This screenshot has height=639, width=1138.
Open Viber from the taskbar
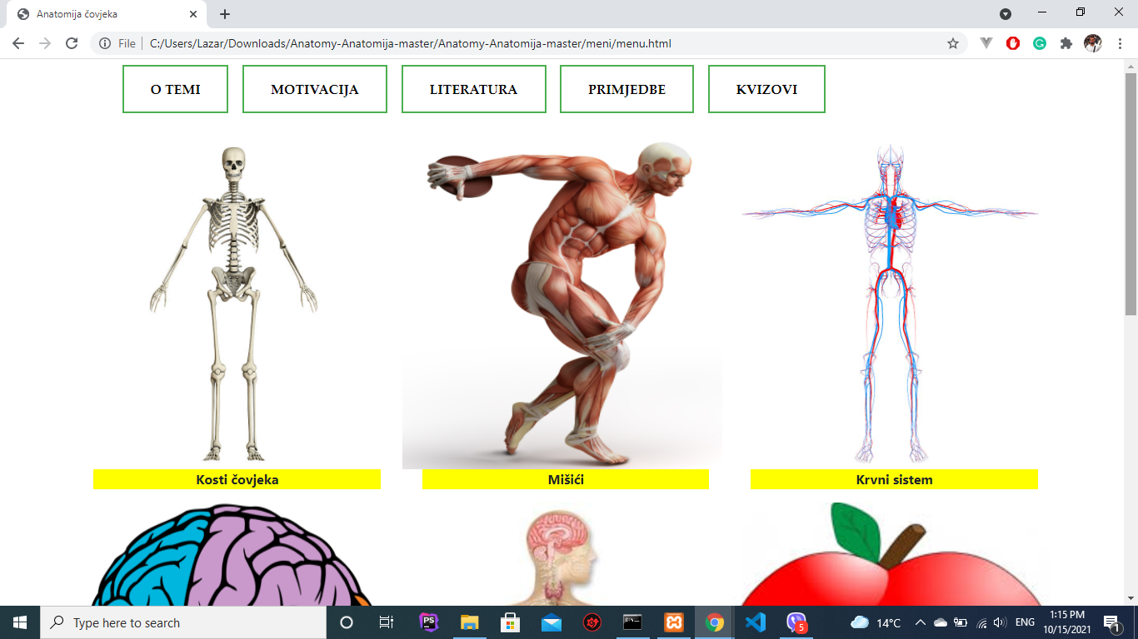[x=796, y=622]
